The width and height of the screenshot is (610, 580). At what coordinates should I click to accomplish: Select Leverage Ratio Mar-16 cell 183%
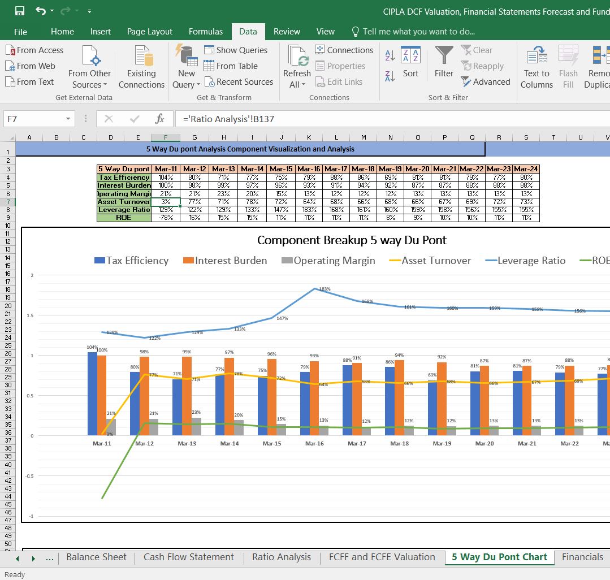[x=309, y=210]
